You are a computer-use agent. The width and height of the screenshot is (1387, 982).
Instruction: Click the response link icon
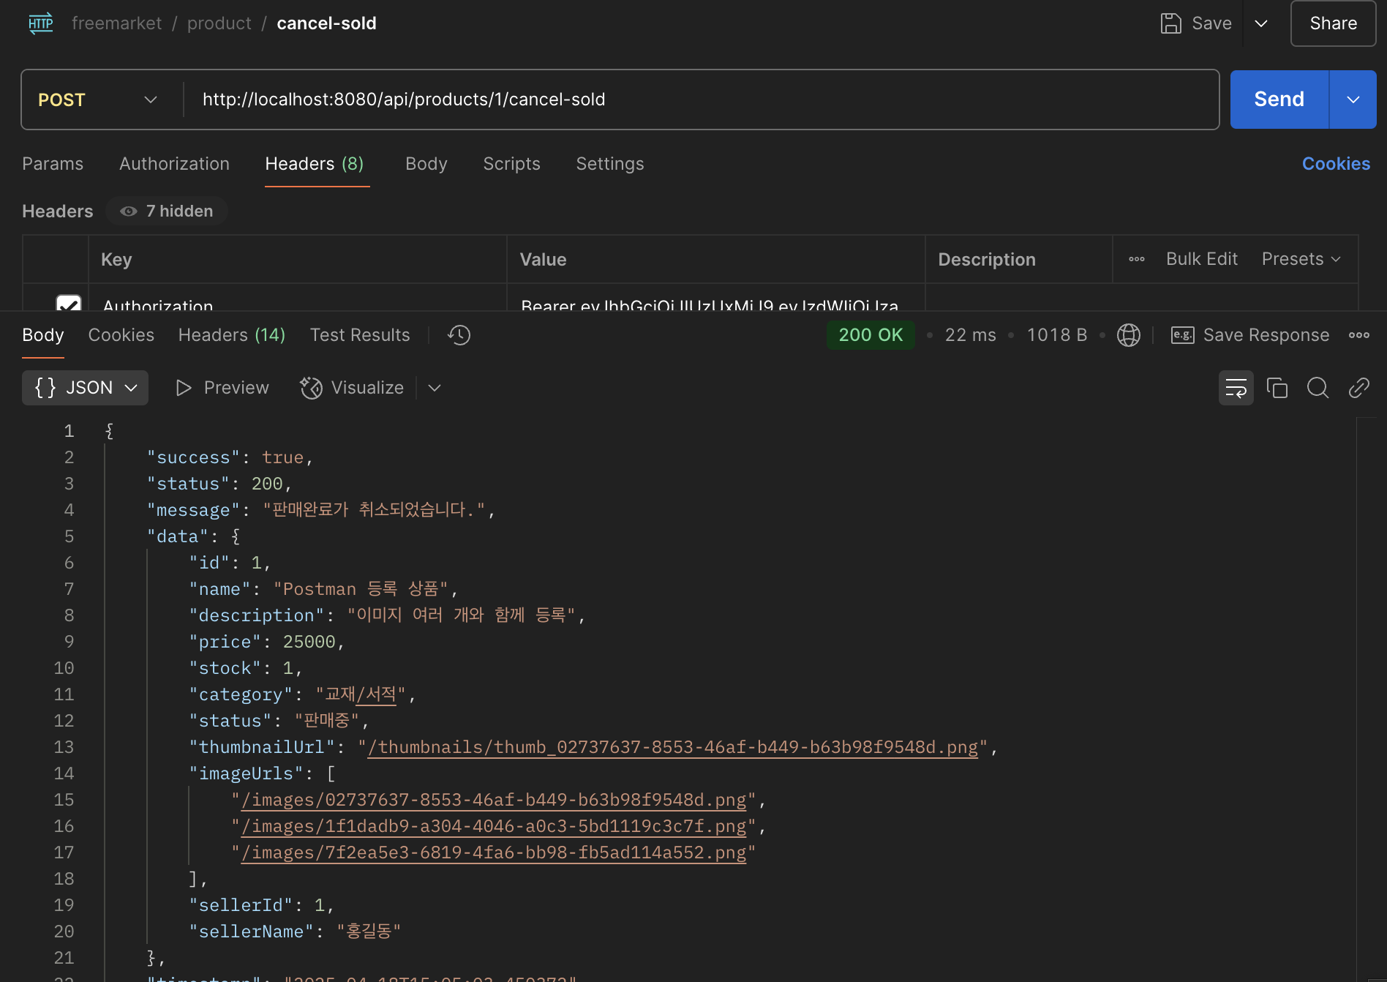pos(1359,388)
